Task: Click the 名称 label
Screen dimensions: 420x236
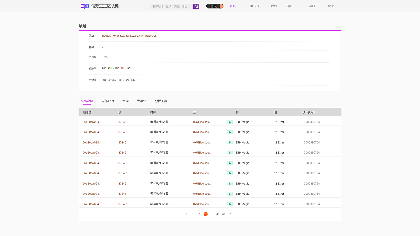Action: [x=91, y=47]
